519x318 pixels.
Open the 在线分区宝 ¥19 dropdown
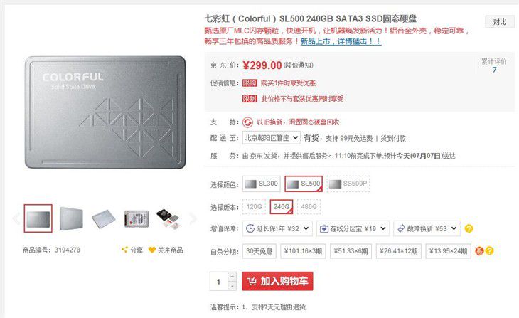click(x=353, y=228)
